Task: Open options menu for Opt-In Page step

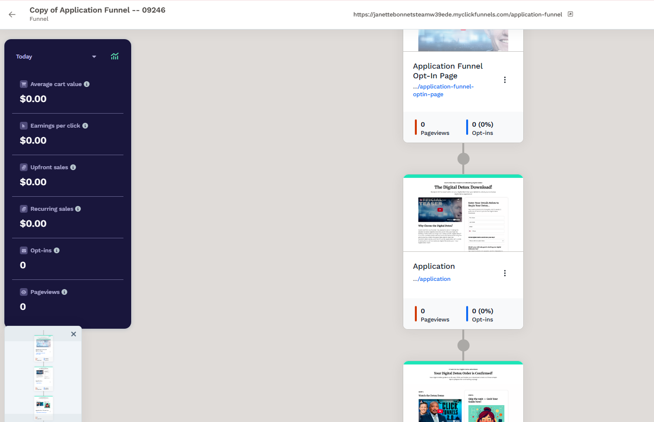Action: [505, 80]
